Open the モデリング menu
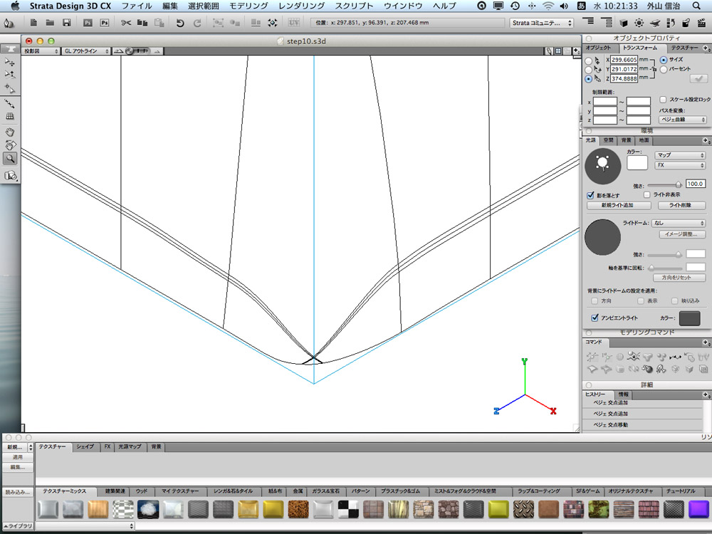 coord(248,6)
